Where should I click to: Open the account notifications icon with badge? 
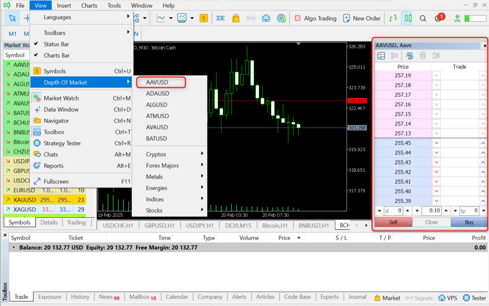click(439, 18)
